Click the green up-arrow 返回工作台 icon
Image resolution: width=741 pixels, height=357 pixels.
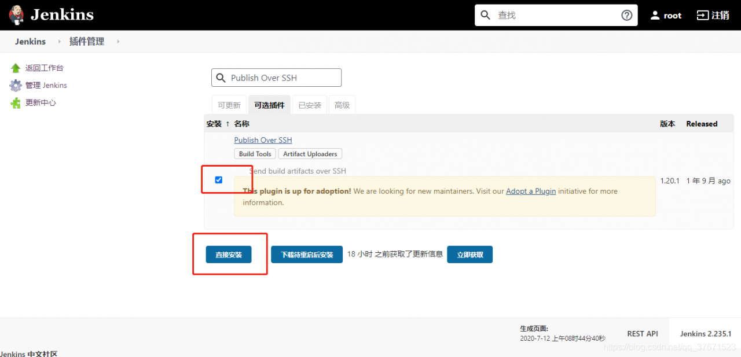pyautogui.click(x=16, y=68)
